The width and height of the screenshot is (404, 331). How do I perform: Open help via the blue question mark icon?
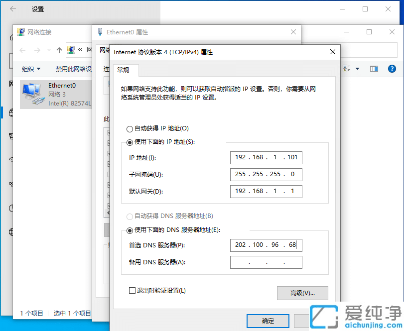coord(392,69)
